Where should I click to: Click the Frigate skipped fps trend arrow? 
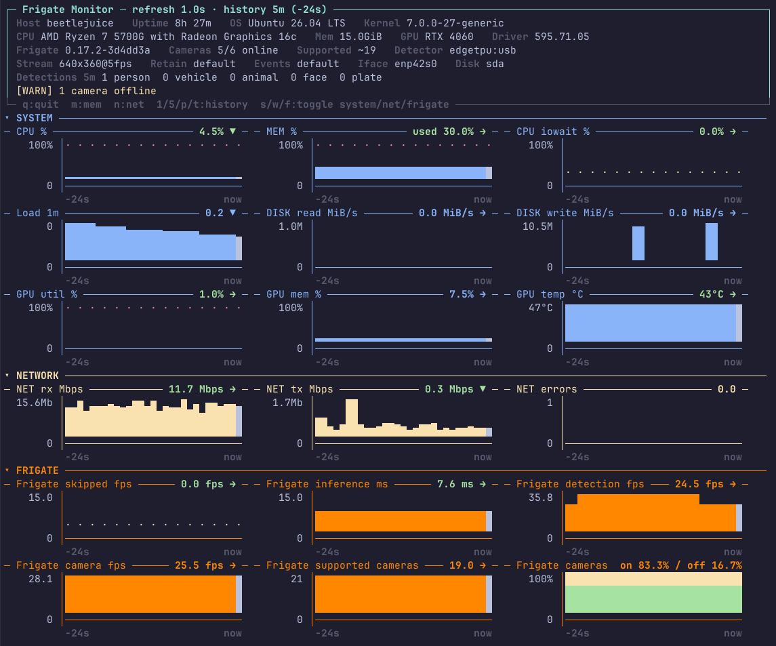232,484
